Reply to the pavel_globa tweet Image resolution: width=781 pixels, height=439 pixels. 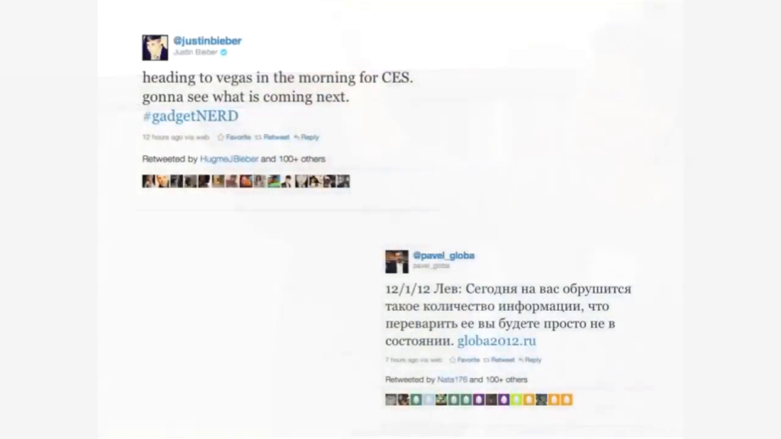529,360
